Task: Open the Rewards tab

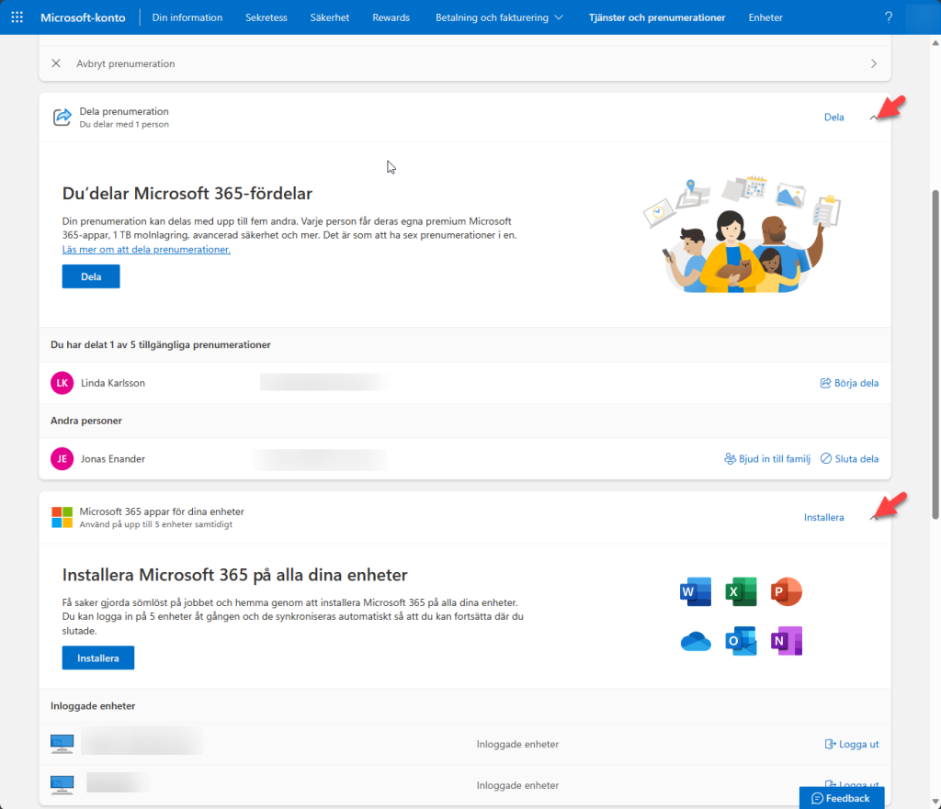Action: [x=391, y=17]
